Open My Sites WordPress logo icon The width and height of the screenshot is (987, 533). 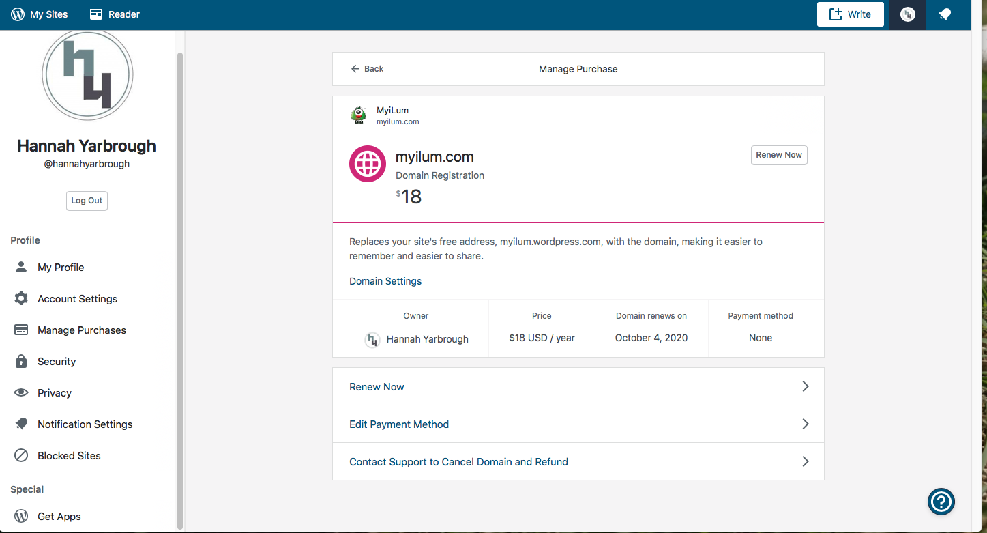18,14
